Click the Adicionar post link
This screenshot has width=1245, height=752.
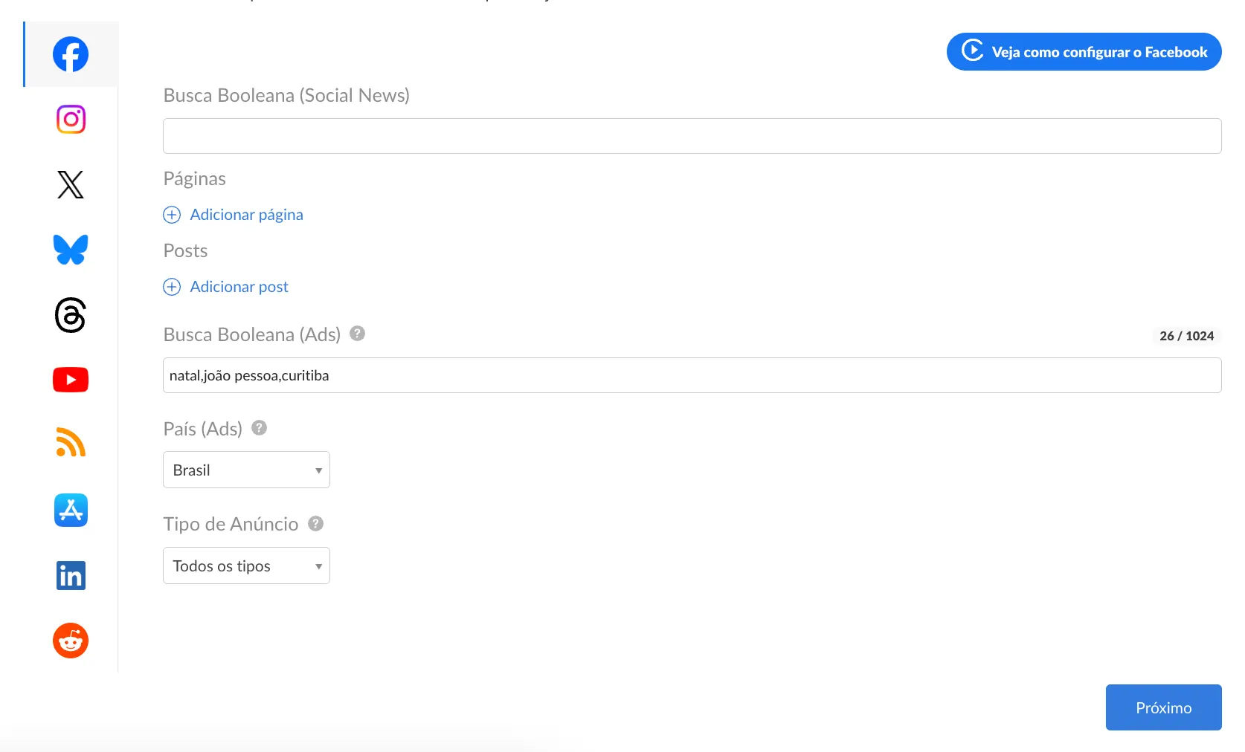pyautogui.click(x=239, y=287)
